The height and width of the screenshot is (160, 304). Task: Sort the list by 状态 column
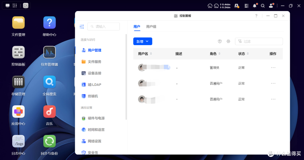pyautogui.click(x=248, y=54)
